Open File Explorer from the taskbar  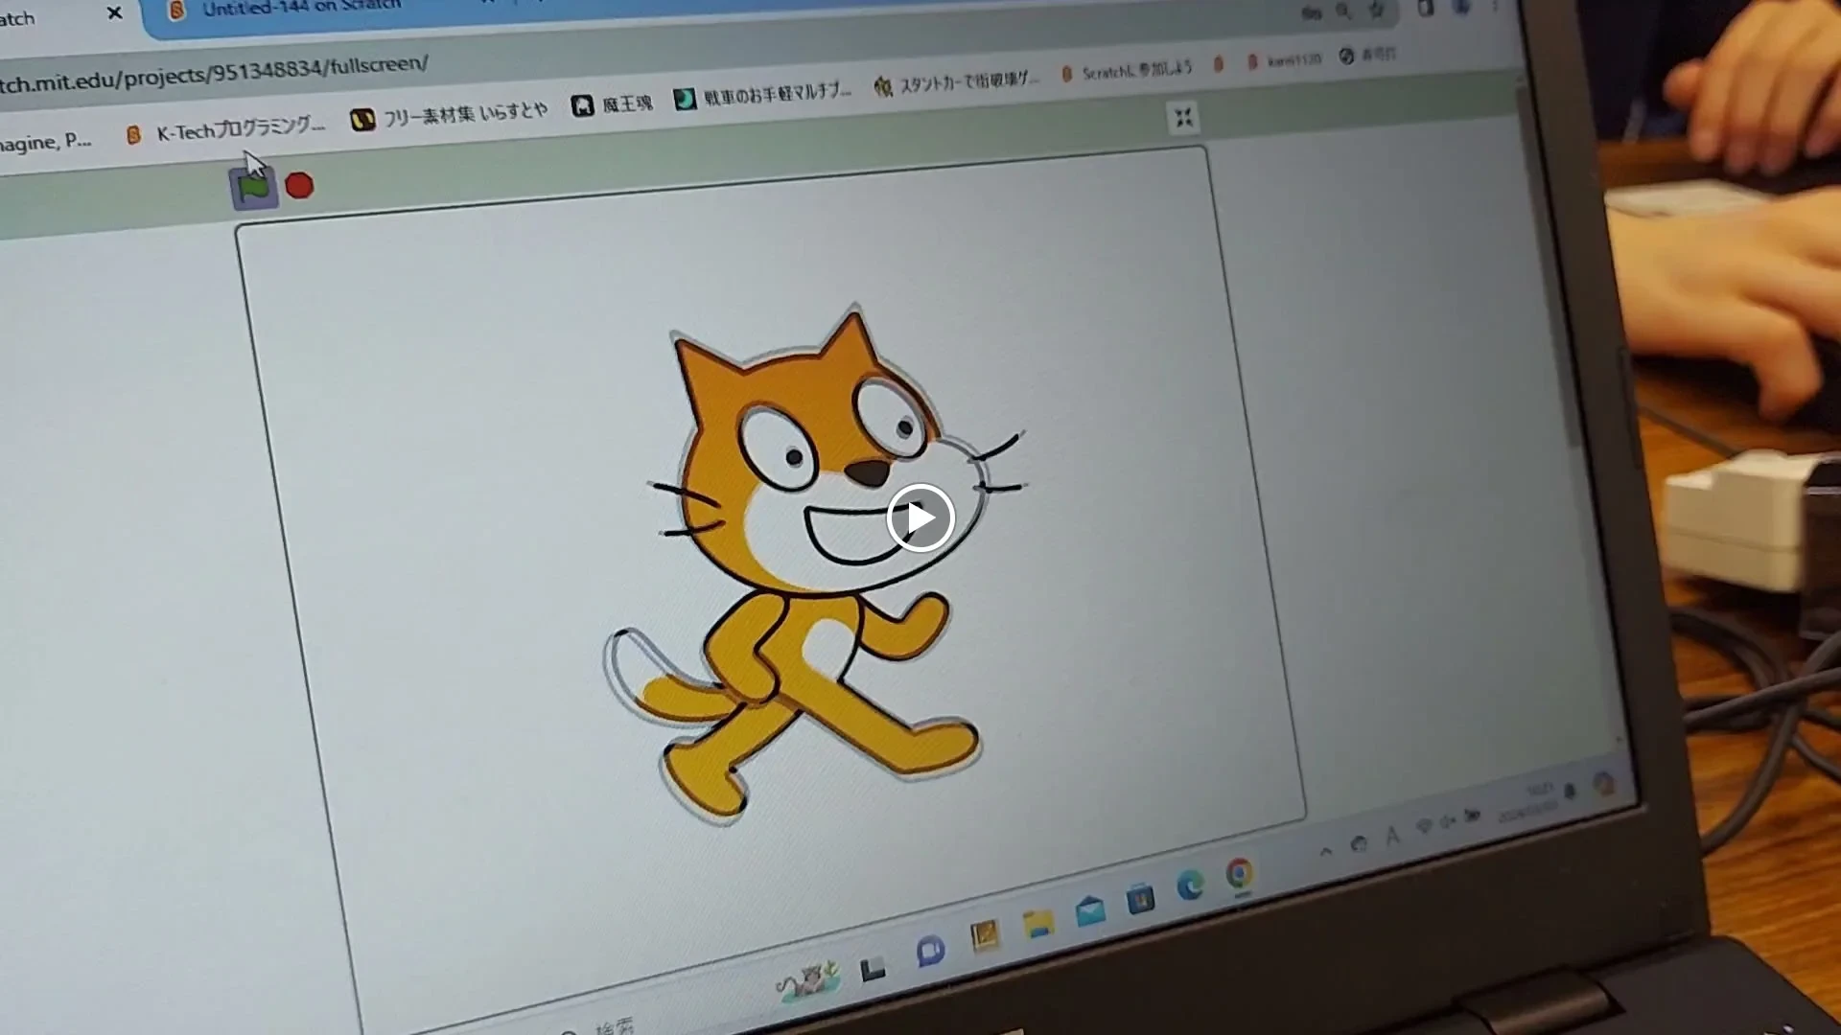(1037, 923)
